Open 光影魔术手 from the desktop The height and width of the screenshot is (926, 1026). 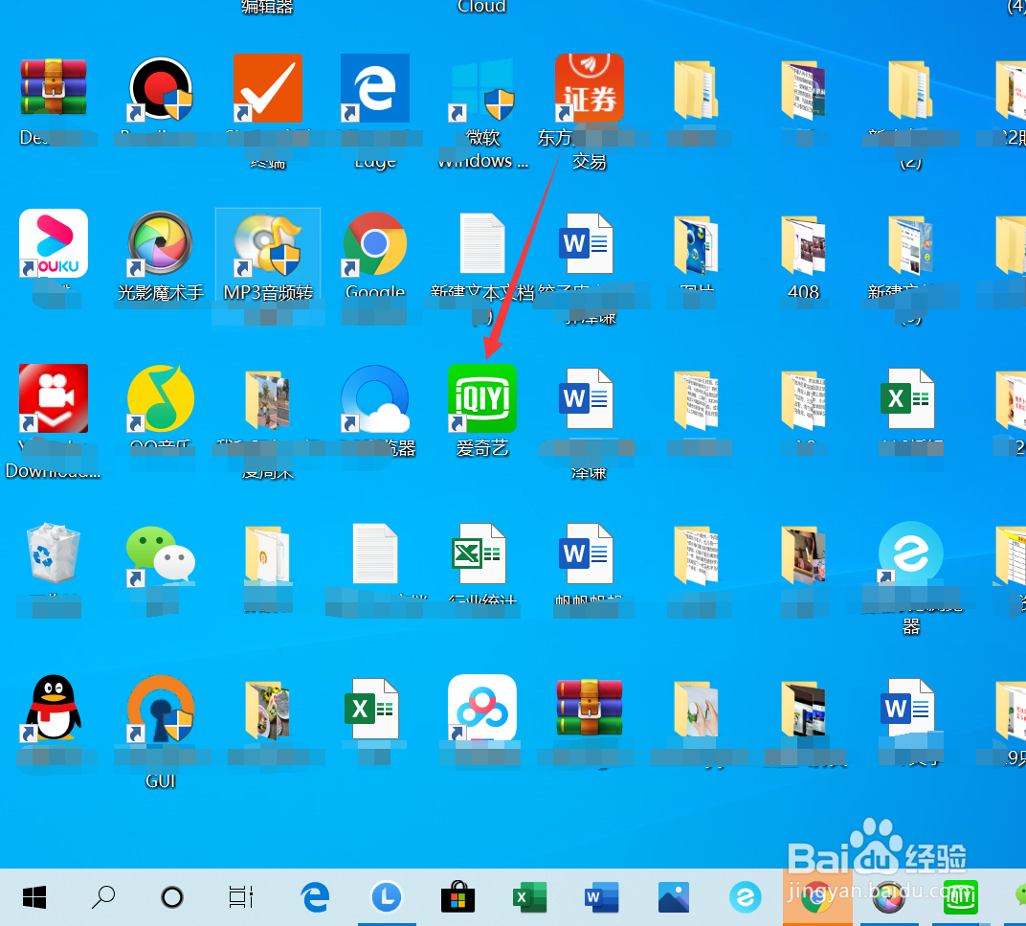click(x=161, y=243)
